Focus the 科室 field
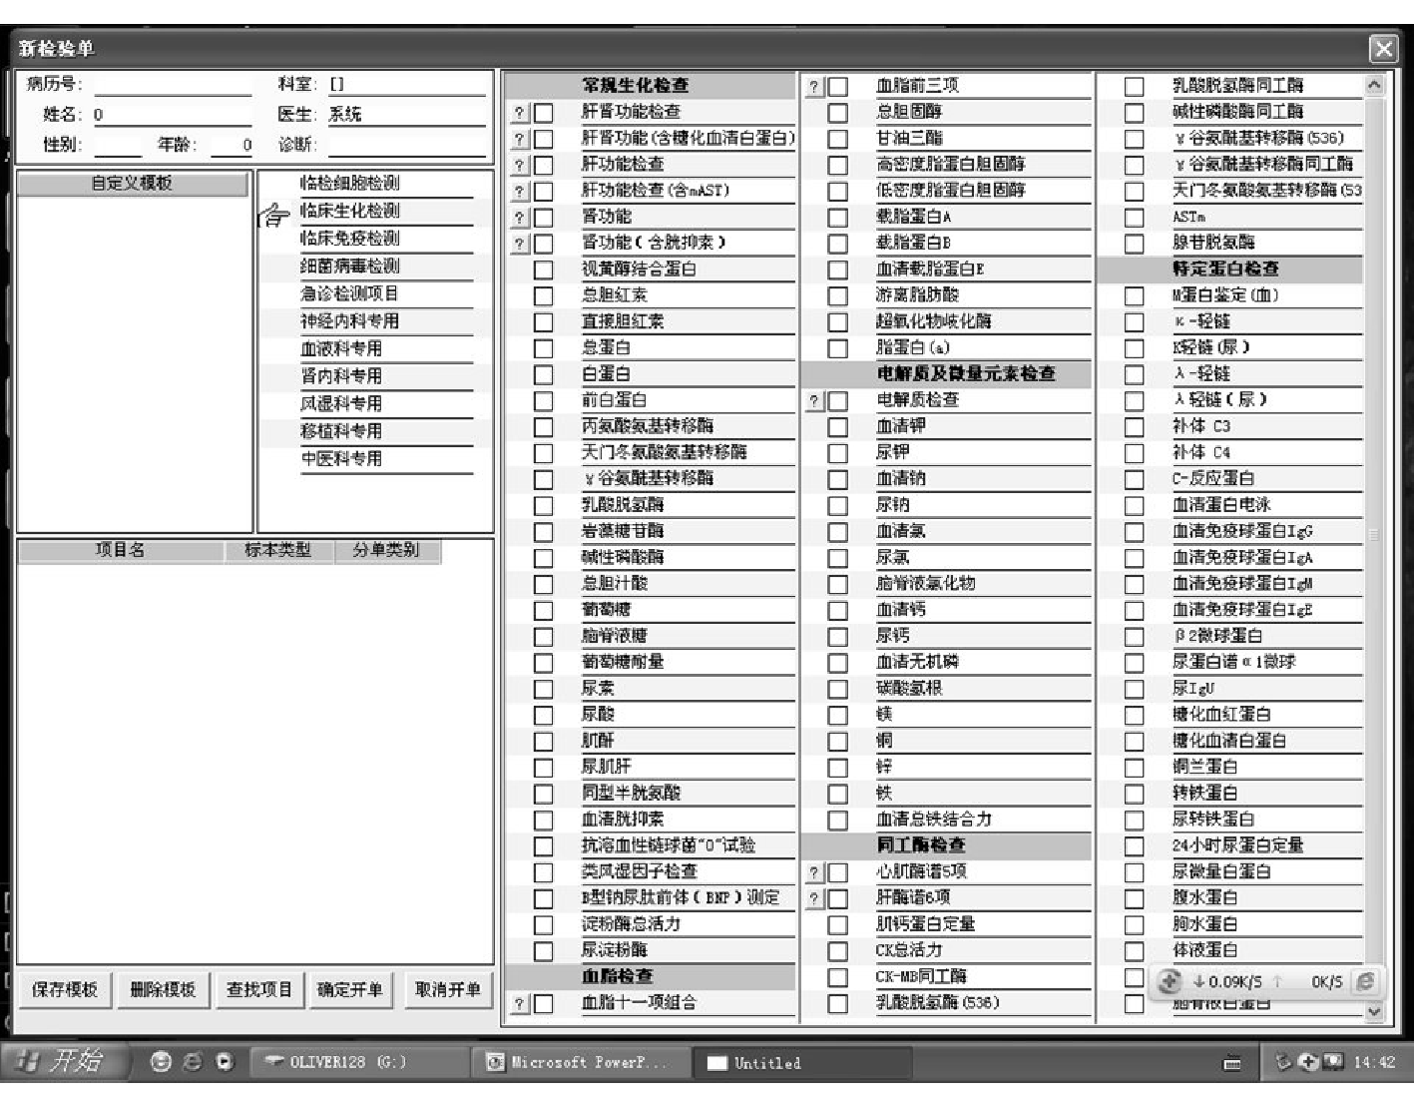The height and width of the screenshot is (1107, 1414). coord(407,85)
